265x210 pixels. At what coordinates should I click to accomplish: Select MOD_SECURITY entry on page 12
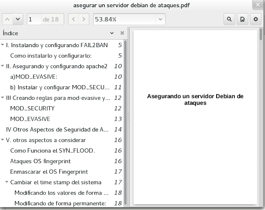coord(32,108)
